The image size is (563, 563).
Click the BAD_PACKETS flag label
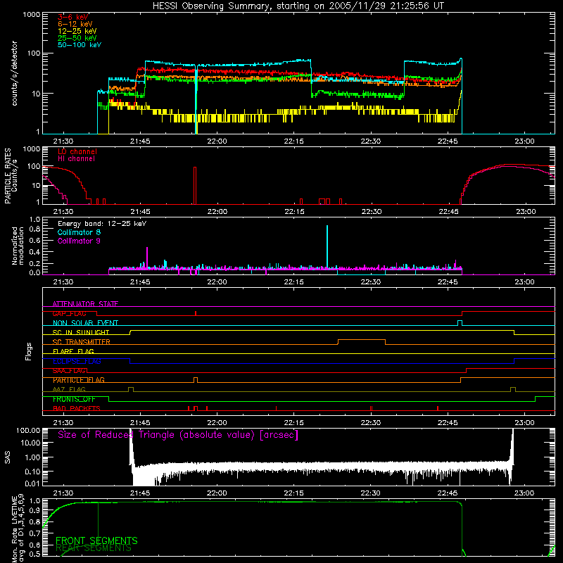[x=77, y=408]
